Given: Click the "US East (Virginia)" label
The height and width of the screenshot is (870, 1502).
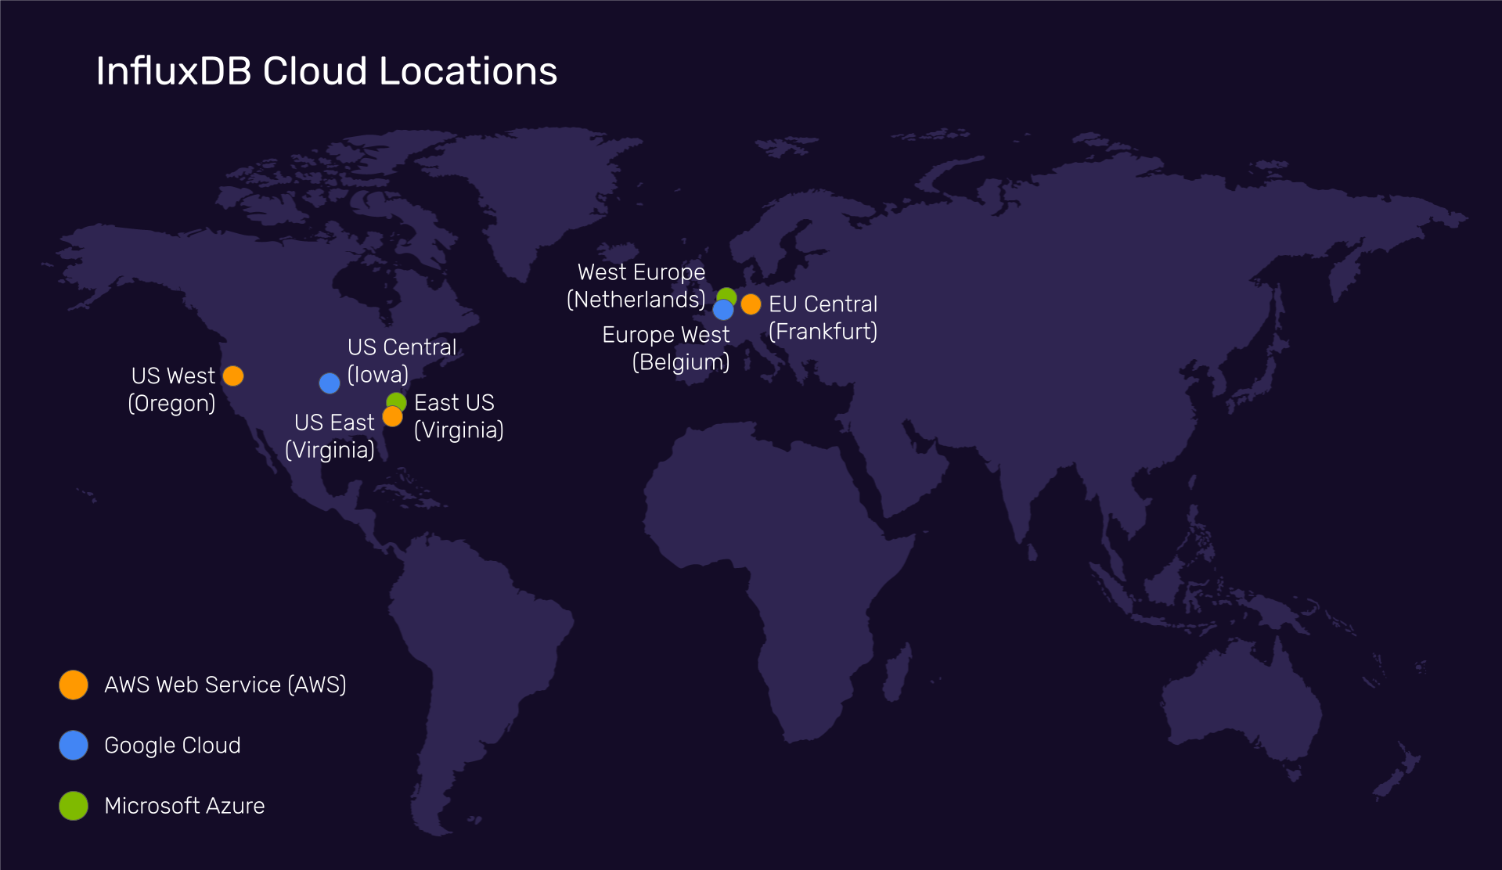Looking at the screenshot, I should (330, 436).
